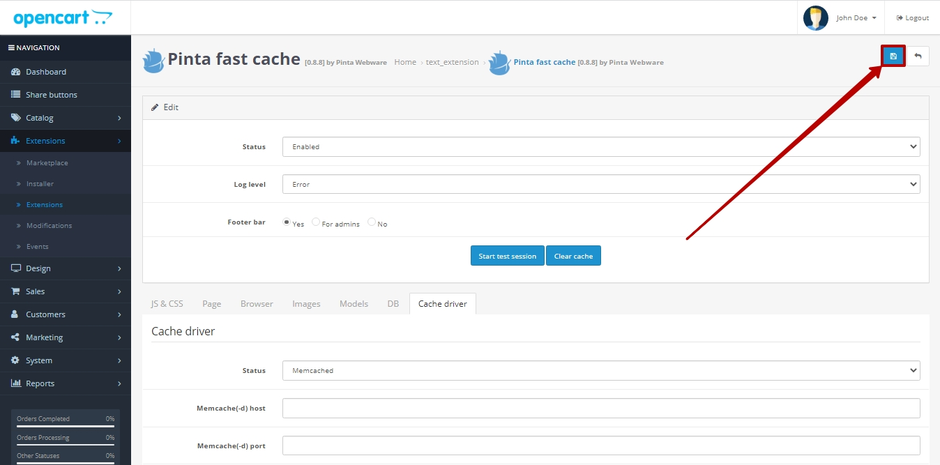Click Pinta fast cache breadcrumb link
The width and height of the screenshot is (940, 465).
pyautogui.click(x=545, y=62)
